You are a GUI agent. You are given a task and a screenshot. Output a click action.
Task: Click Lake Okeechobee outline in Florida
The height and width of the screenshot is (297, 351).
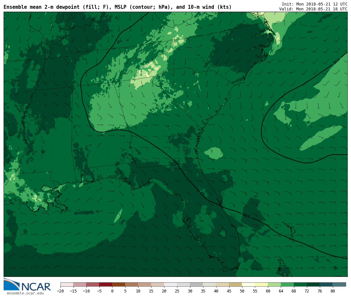222,232
